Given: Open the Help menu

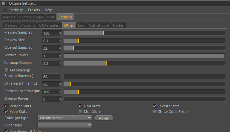Looking at the screenshot, I should (49, 10).
